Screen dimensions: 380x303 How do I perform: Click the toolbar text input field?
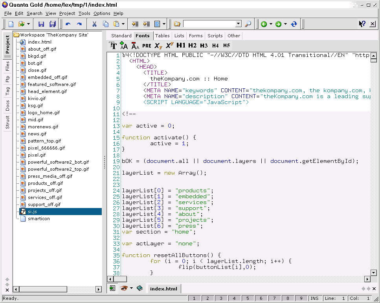pos(209,24)
